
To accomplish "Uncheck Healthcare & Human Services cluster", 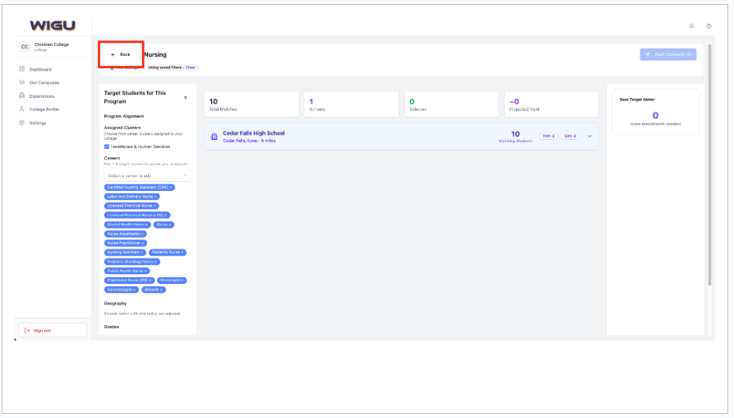I will point(107,146).
